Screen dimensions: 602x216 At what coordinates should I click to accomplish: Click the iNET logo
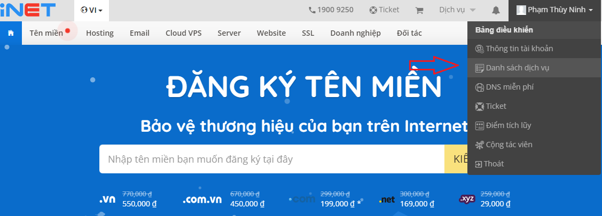[28, 10]
